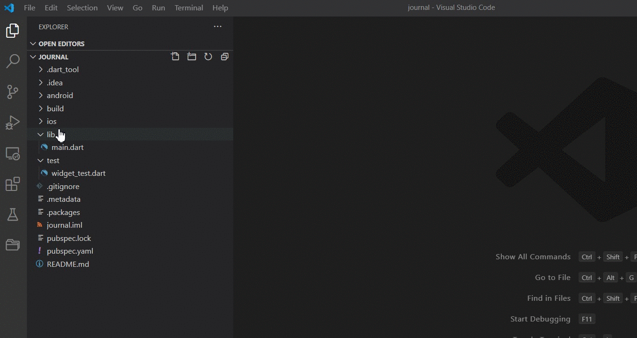Open the Remote Explorer view
The width and height of the screenshot is (637, 338).
pyautogui.click(x=13, y=154)
